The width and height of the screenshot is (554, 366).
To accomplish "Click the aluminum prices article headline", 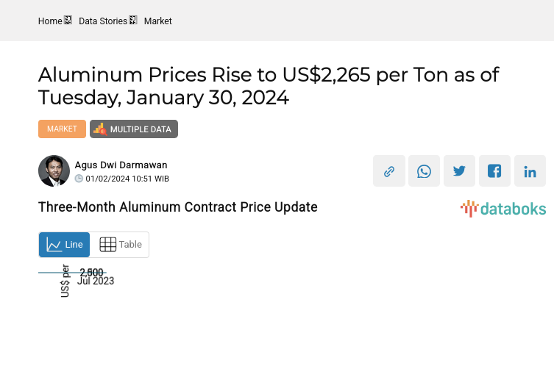I will pyautogui.click(x=269, y=85).
